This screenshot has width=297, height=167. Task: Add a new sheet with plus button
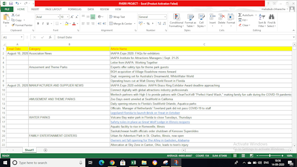(x=45, y=150)
